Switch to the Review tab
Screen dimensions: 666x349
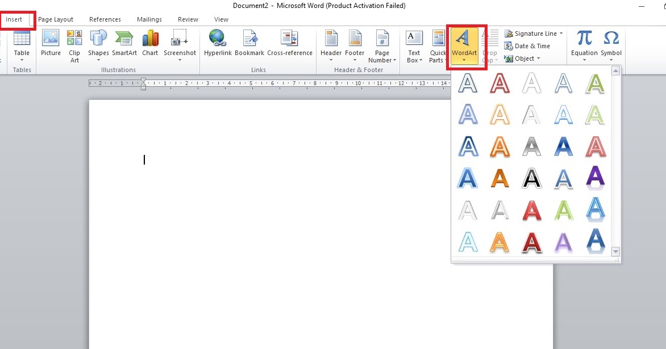click(x=188, y=19)
